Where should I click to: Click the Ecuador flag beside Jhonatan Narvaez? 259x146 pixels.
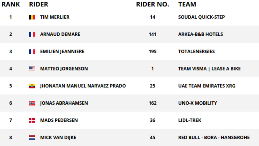32,86
